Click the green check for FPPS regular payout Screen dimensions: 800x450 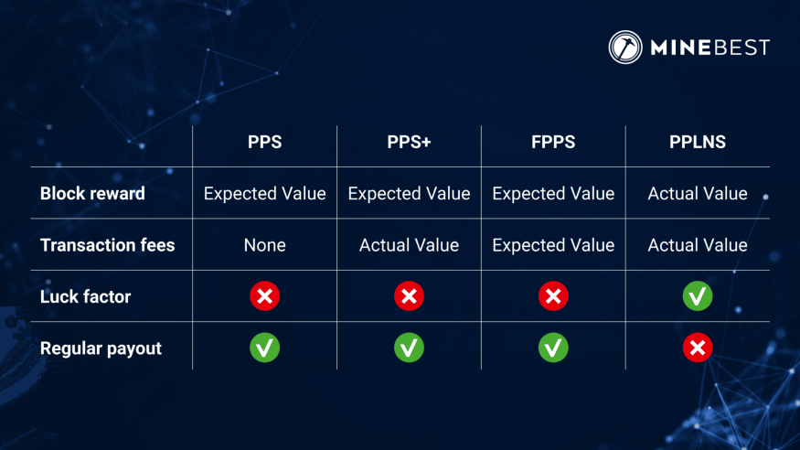point(553,348)
